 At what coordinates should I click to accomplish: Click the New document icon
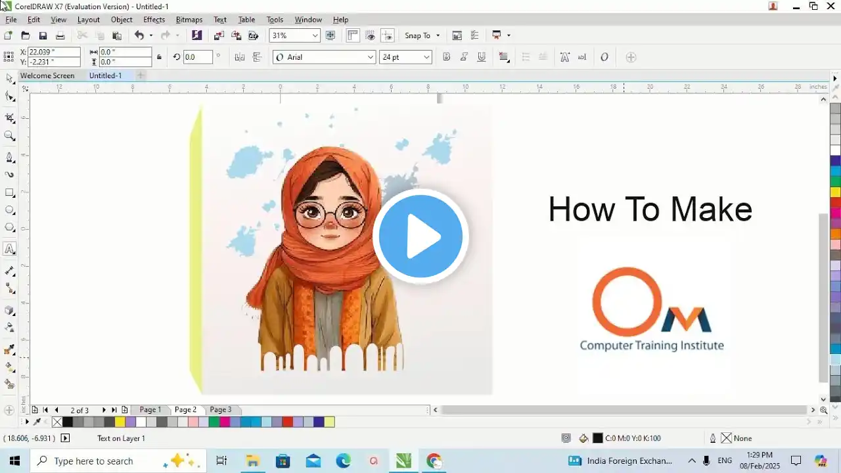8,35
